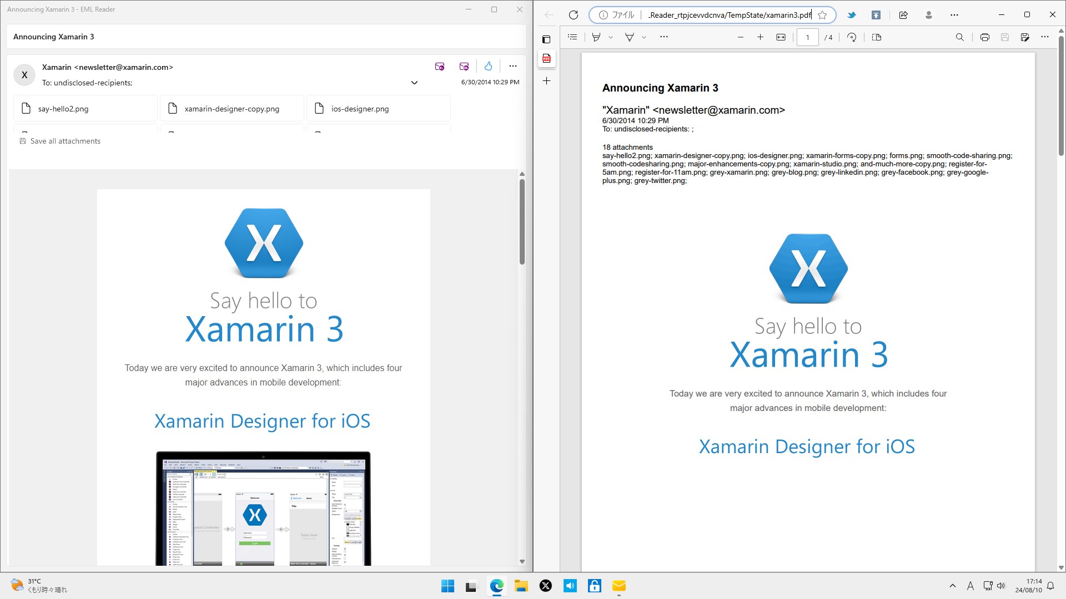The width and height of the screenshot is (1066, 599).
Task: Open the draw tool dropdown arrow
Action: click(x=644, y=37)
